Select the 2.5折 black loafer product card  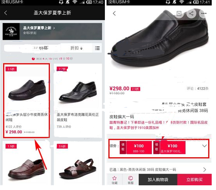coord(26,100)
